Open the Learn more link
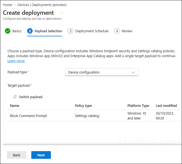Screen dimensions: 182x164 point(16,61)
